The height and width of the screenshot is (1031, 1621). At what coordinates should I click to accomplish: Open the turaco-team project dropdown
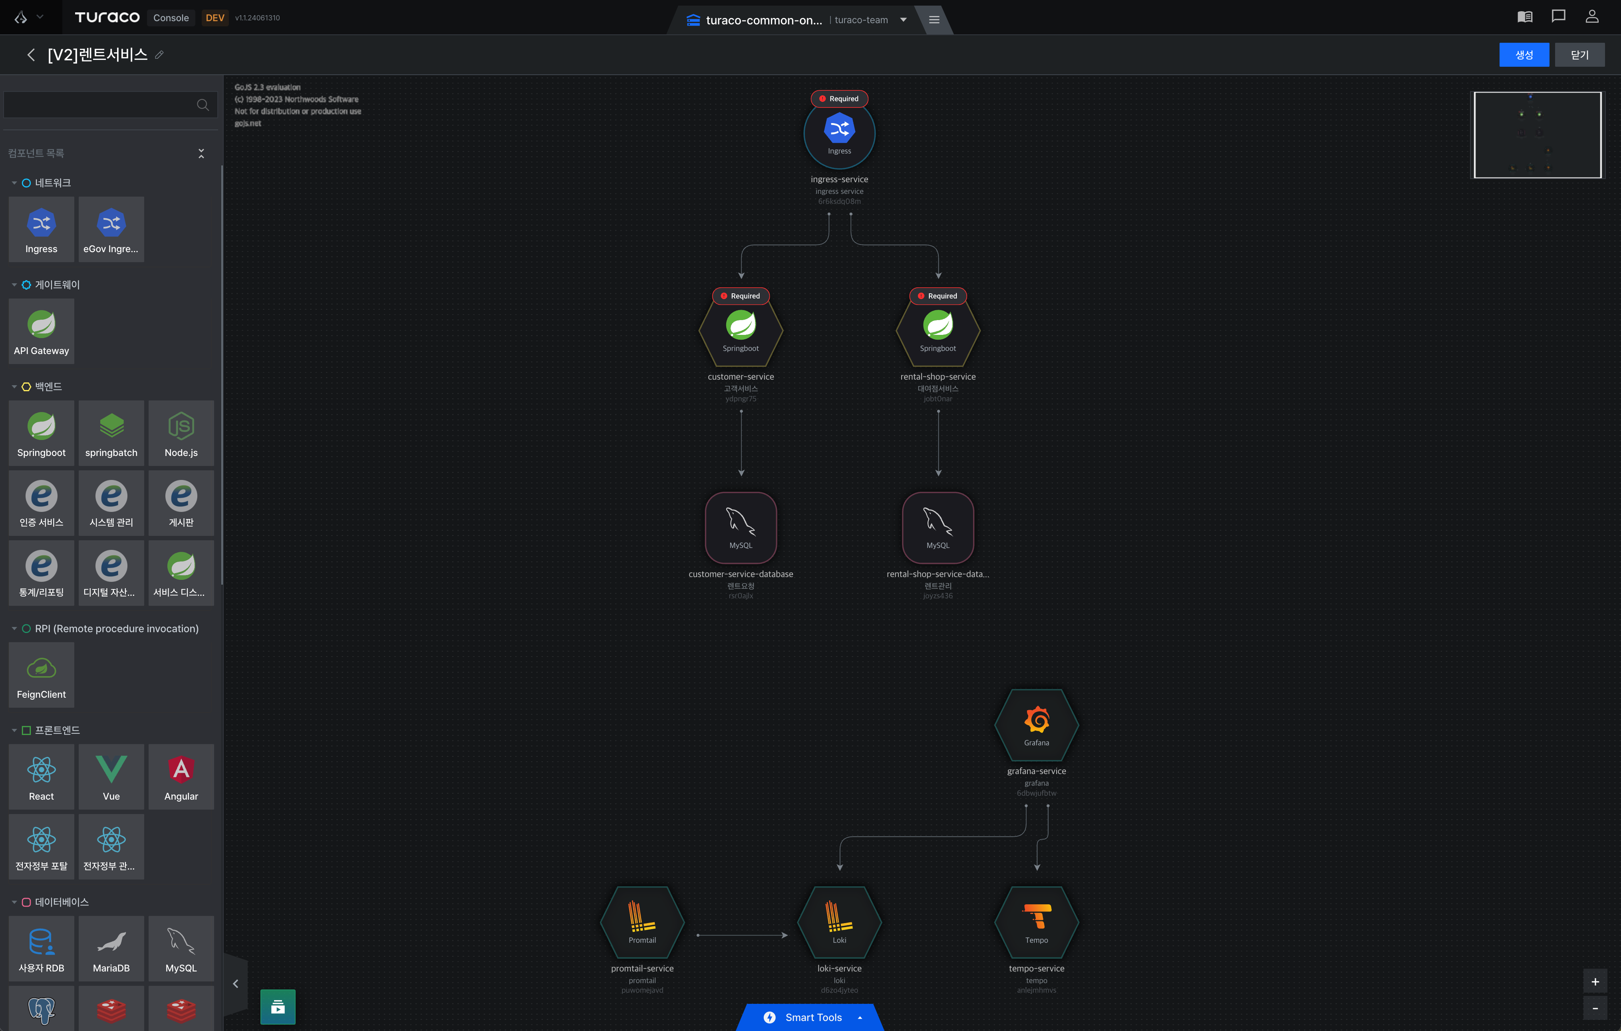coord(904,20)
